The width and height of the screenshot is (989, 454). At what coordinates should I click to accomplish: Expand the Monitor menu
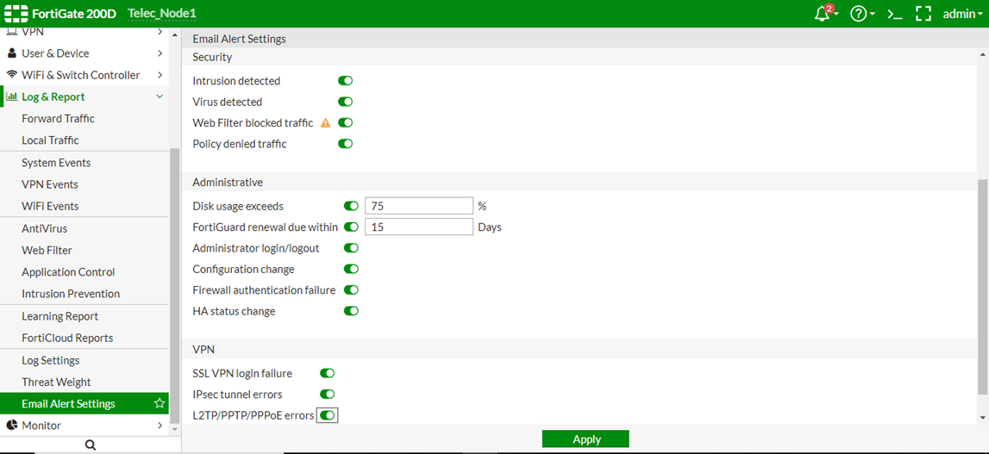coord(160,426)
